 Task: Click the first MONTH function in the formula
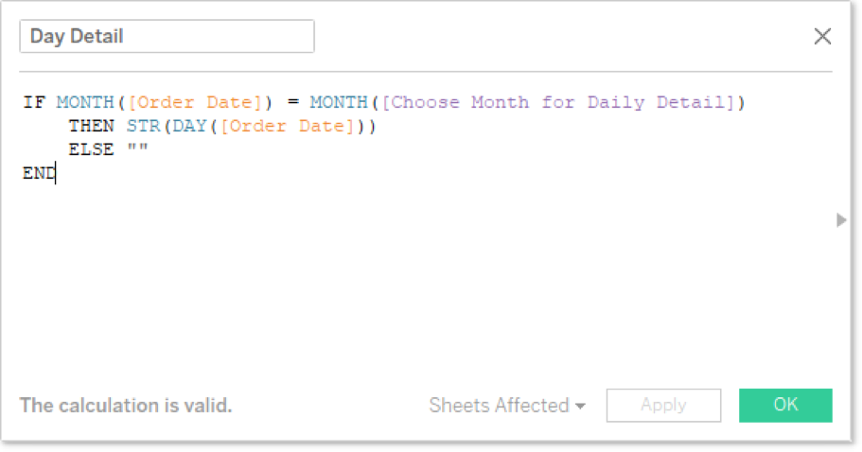point(85,102)
